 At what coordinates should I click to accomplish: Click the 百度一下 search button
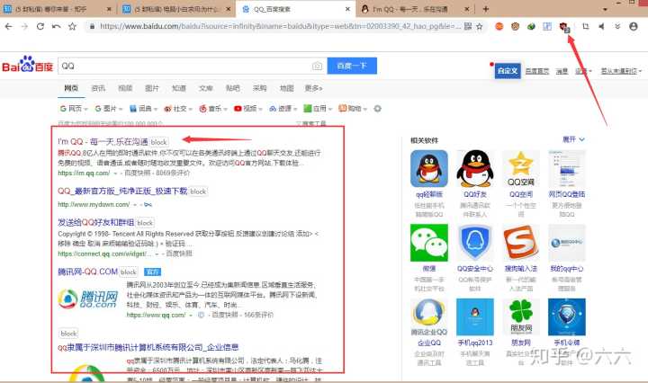click(352, 66)
